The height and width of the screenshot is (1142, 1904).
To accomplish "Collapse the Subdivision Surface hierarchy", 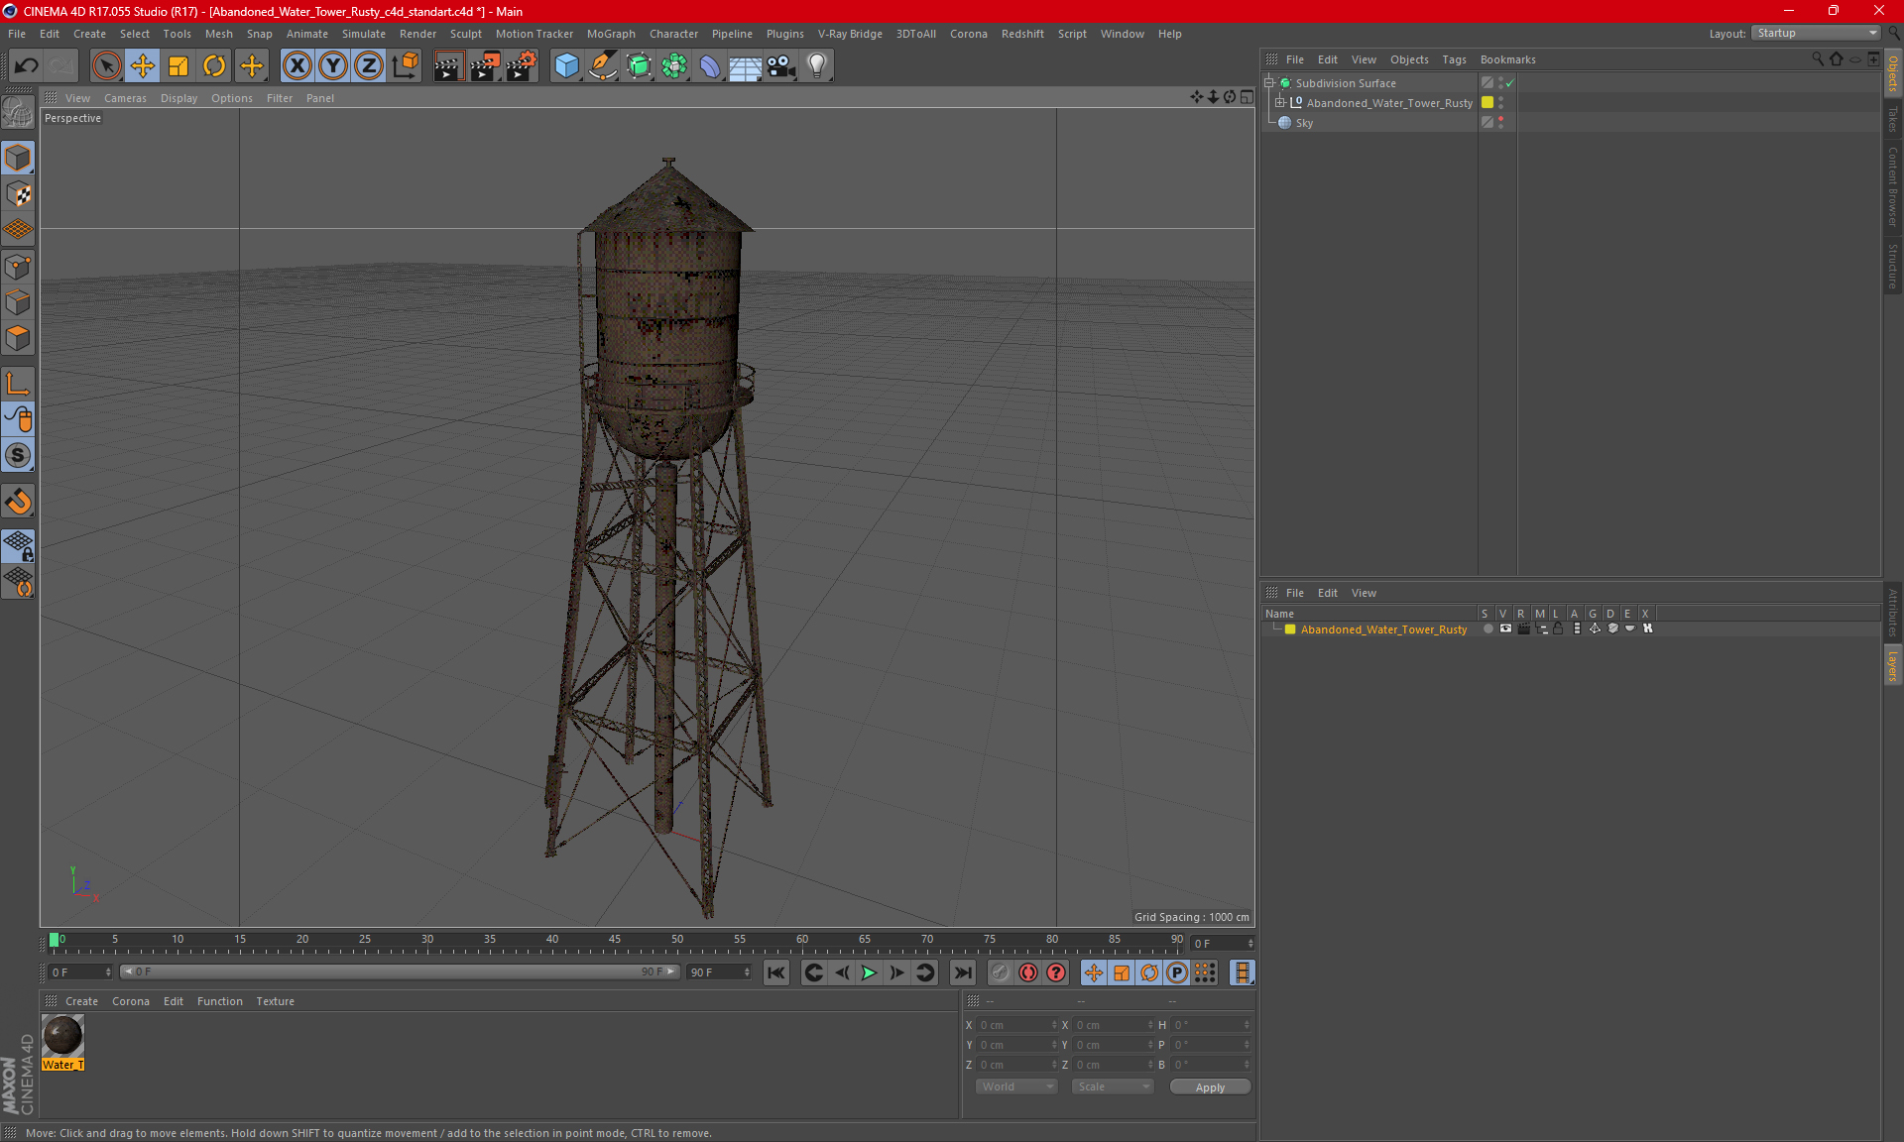I will (1269, 82).
